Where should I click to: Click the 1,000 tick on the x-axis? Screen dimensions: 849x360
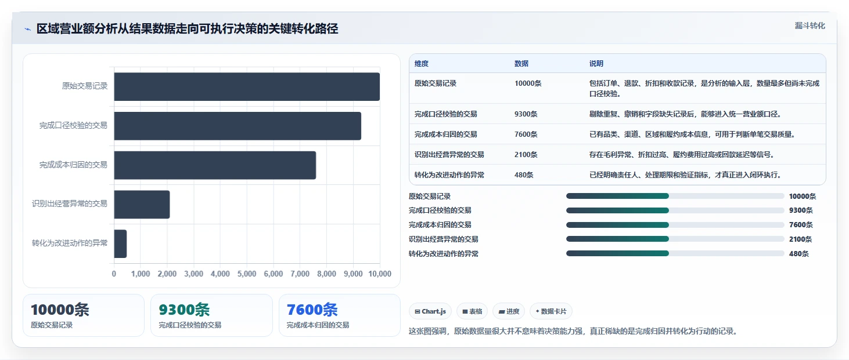pos(141,274)
